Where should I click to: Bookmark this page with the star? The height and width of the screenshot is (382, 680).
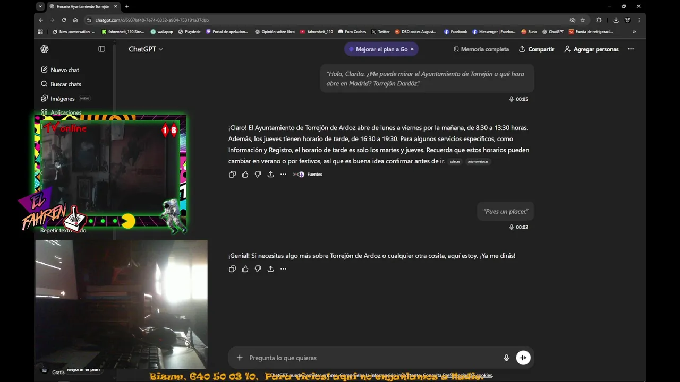(x=583, y=20)
